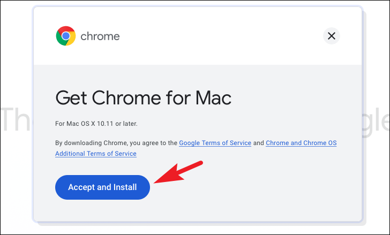The height and width of the screenshot is (235, 390).
Task: Click the Accept and Install button
Action: click(102, 187)
